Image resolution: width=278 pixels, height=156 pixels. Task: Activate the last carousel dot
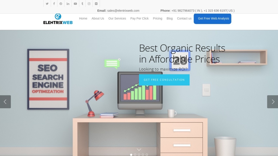147,154
